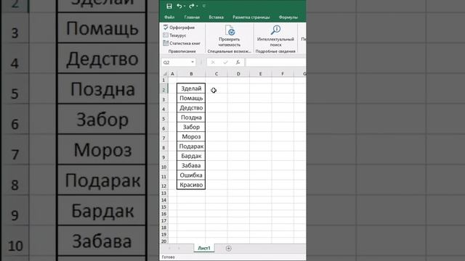Open the Тезаурус thesaurus tool
Viewport: 465px width, 261px height.
tap(174, 36)
